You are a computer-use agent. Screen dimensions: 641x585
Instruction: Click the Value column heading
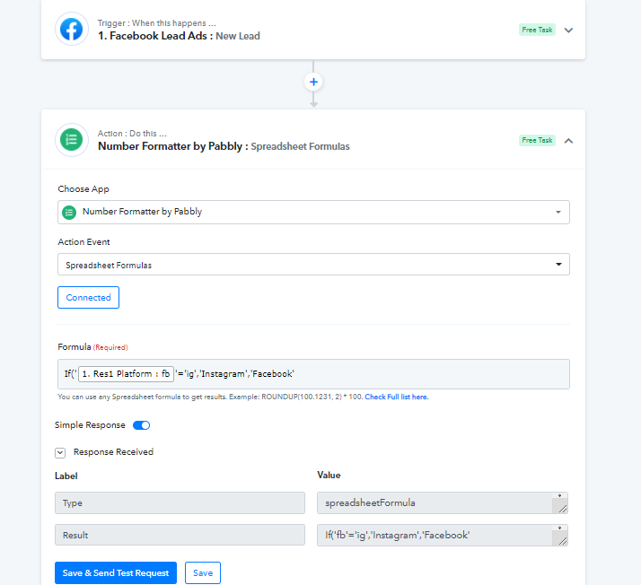[x=329, y=476]
